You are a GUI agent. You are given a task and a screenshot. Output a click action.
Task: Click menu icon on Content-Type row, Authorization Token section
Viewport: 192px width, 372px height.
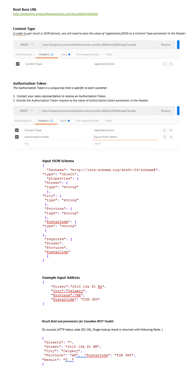click(x=165, y=130)
